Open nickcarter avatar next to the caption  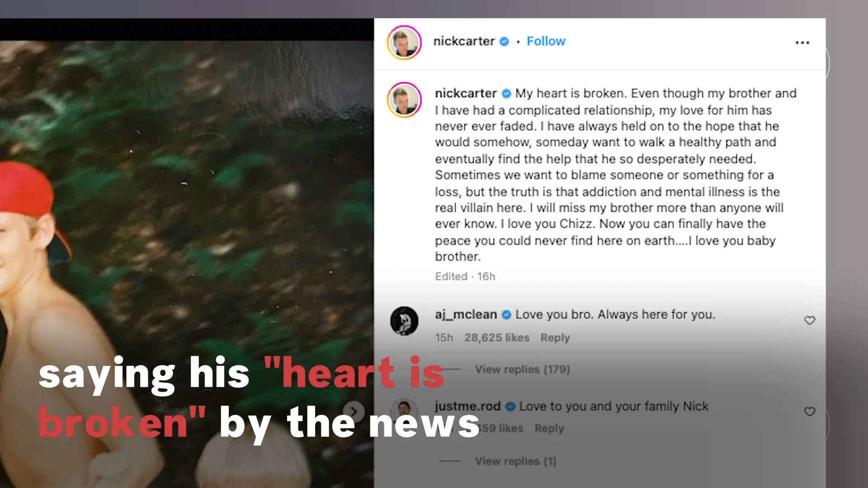[x=404, y=99]
